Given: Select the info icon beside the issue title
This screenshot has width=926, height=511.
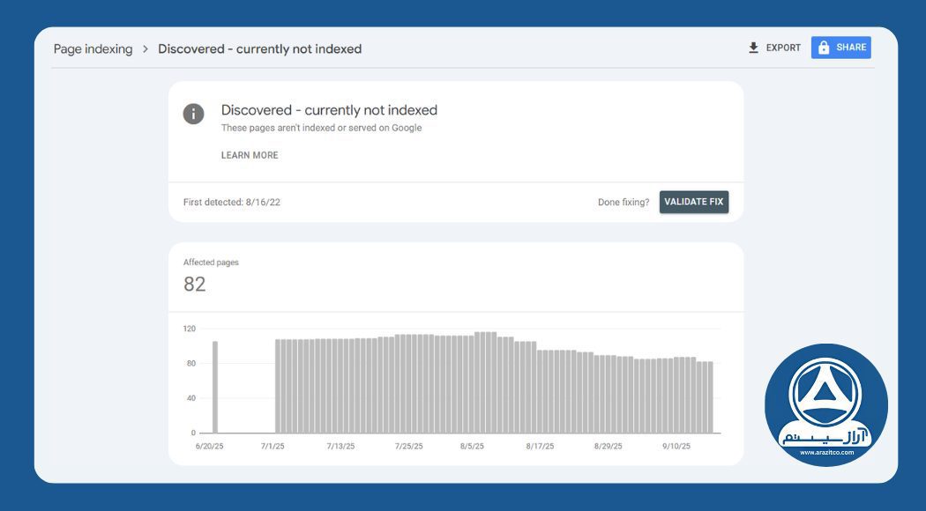Looking at the screenshot, I should [193, 113].
